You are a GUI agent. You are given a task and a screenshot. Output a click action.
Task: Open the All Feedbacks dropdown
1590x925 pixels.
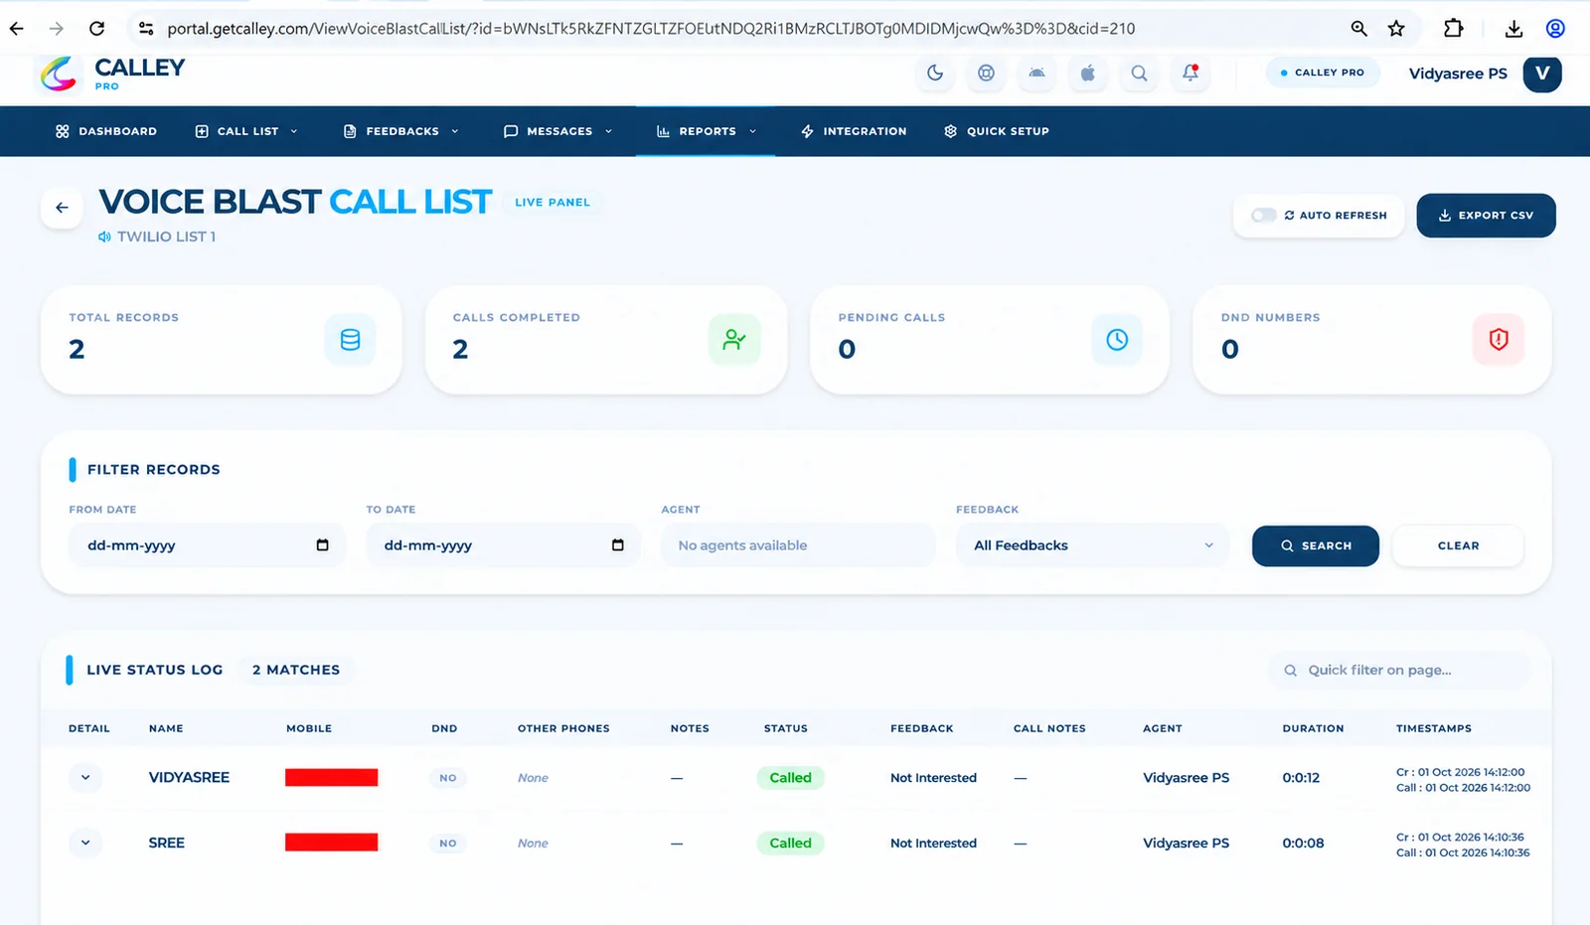[1092, 545]
